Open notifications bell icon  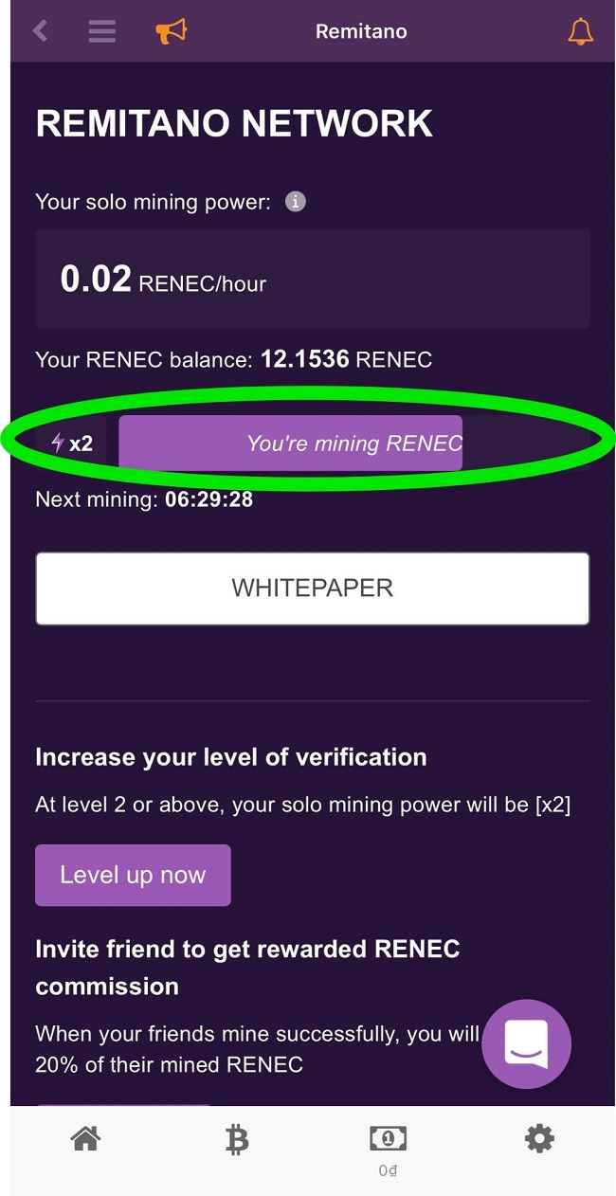pos(580,31)
